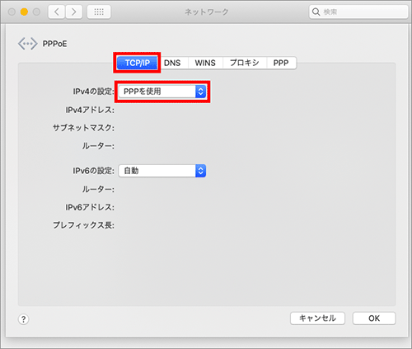Click the search magnifier icon

pyautogui.click(x=316, y=12)
